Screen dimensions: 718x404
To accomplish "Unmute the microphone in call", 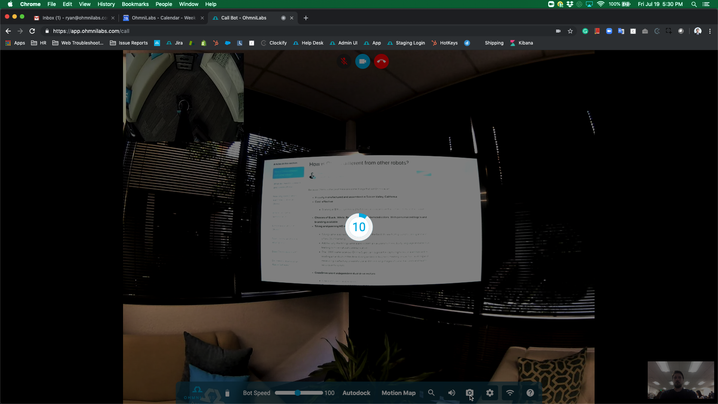I will coord(344,61).
